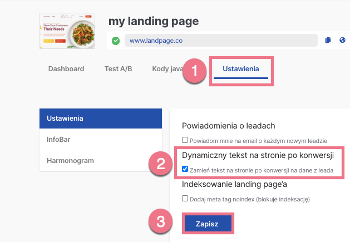The image size is (350, 242).
Task: Open the Kody java tab
Action: (167, 69)
